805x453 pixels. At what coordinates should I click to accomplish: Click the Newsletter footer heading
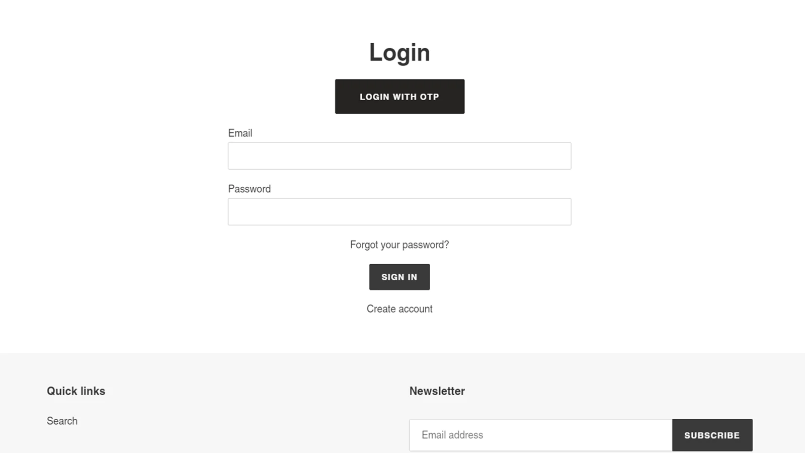tap(437, 391)
